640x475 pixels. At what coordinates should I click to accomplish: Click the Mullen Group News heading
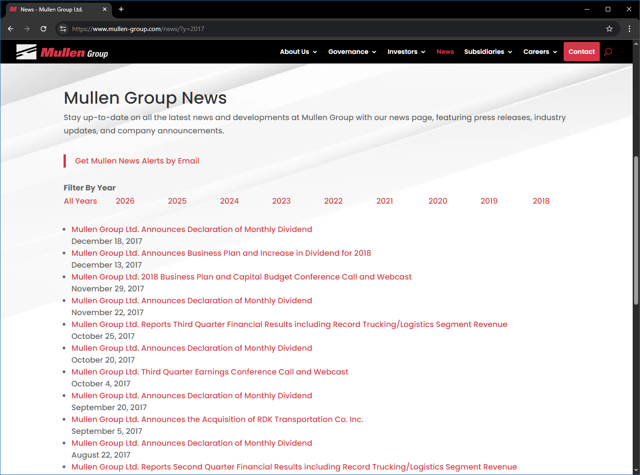click(145, 98)
